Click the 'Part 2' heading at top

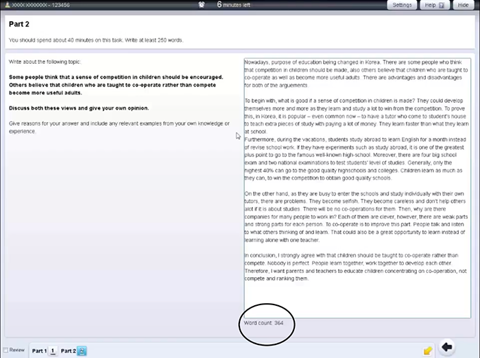[19, 24]
